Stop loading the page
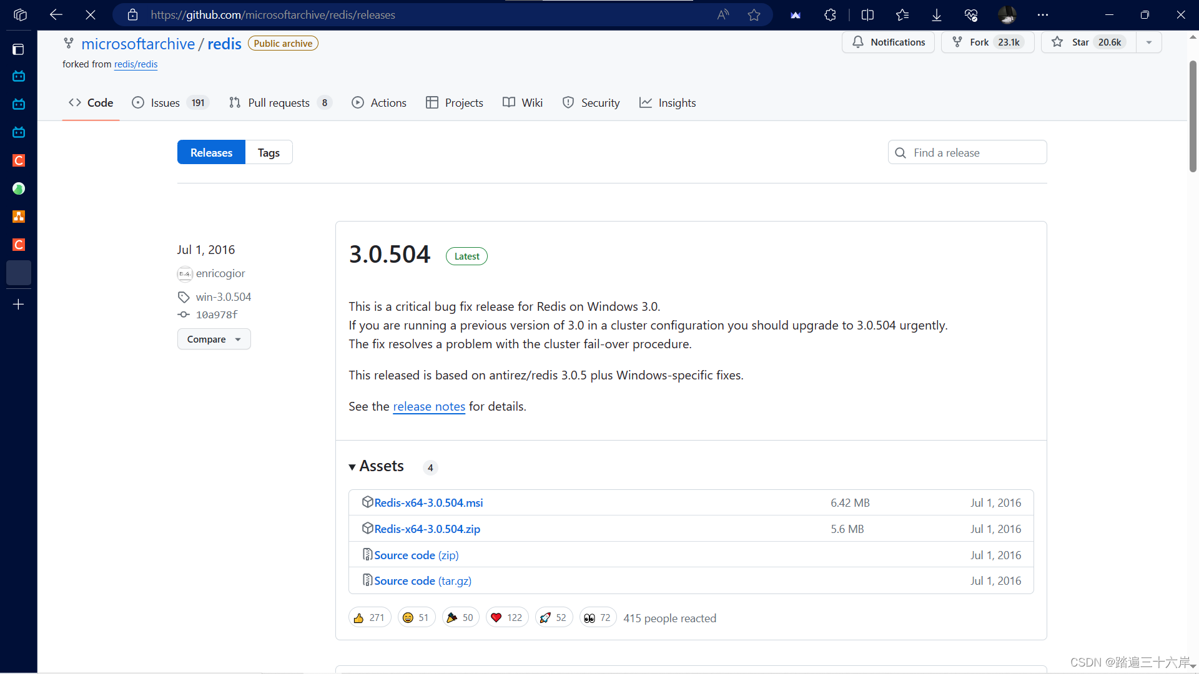 click(x=91, y=14)
